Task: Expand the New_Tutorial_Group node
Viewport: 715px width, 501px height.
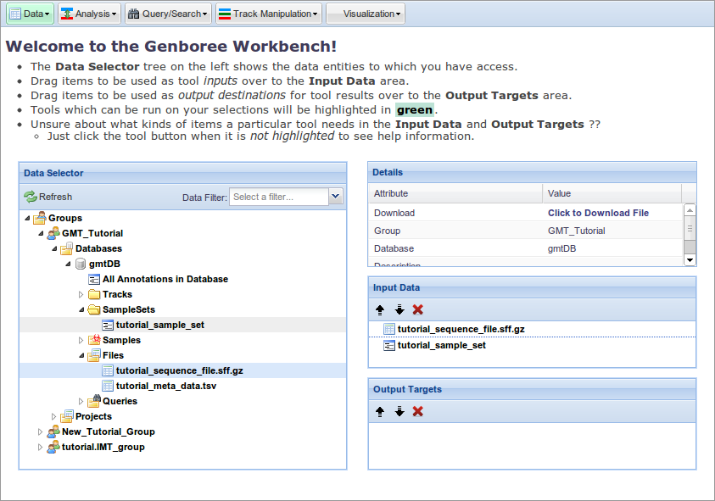Action: click(40, 431)
